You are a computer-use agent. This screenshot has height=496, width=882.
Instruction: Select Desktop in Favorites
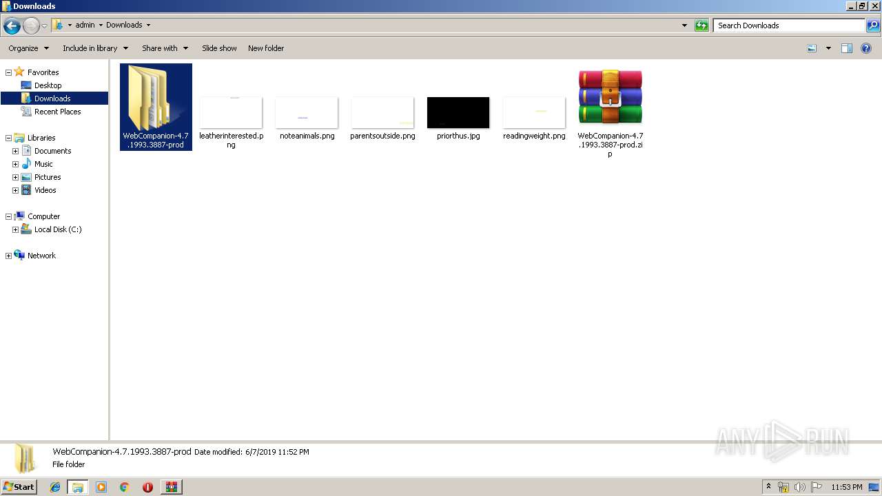[48, 85]
